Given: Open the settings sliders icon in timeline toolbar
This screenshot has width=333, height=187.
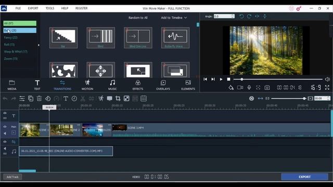Looking at the screenshot, I should point(22,99).
